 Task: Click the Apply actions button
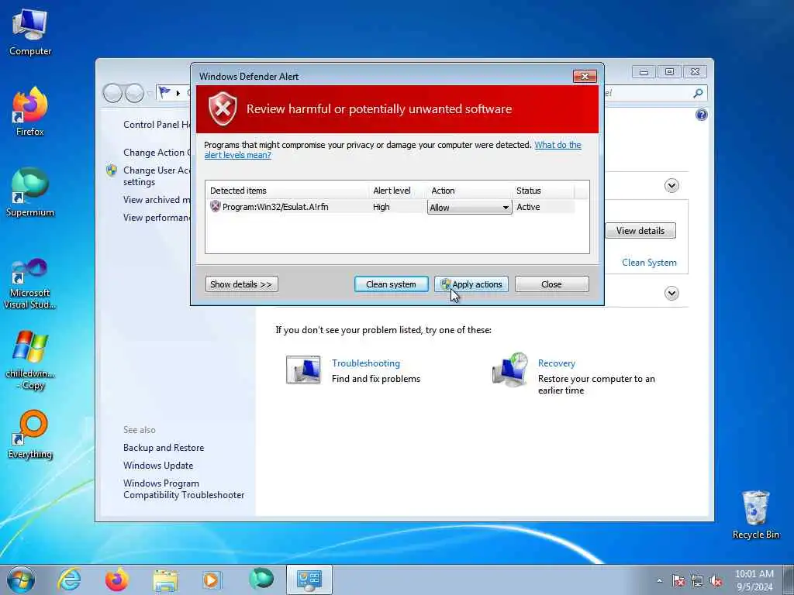click(x=471, y=284)
